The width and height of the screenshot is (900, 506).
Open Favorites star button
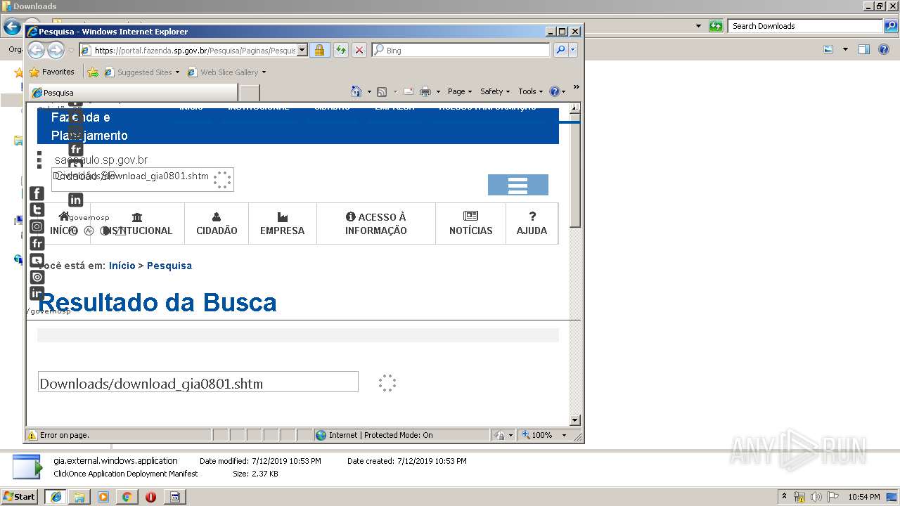51,72
